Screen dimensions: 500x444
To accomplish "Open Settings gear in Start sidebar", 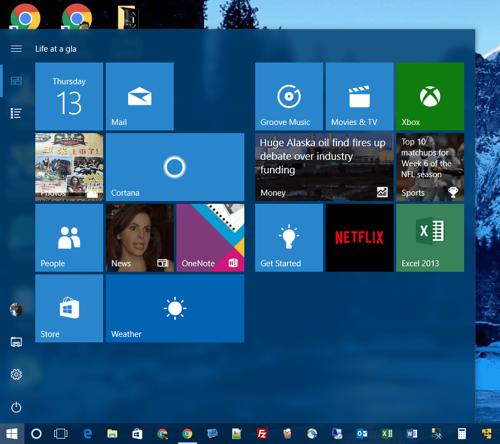I will [x=16, y=374].
